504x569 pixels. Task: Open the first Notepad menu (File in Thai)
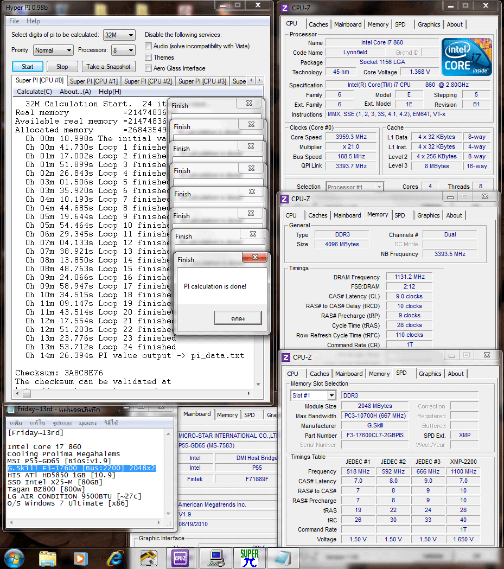(x=16, y=423)
